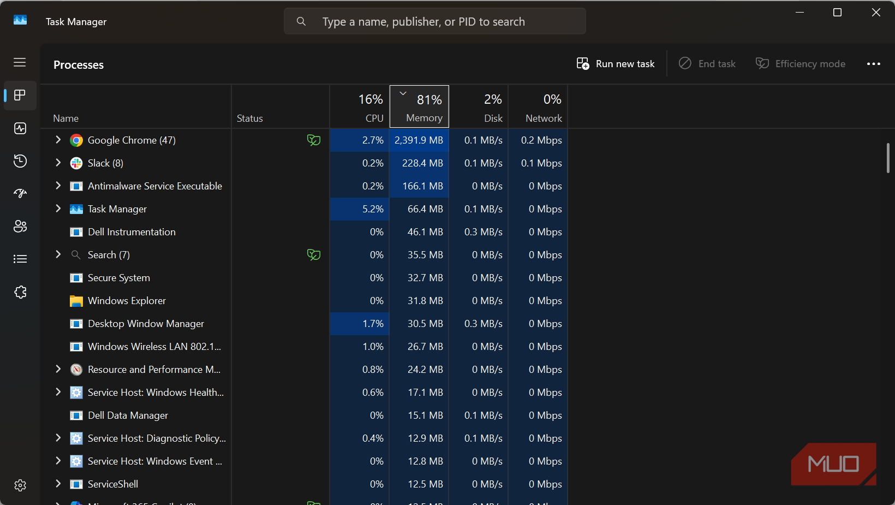This screenshot has width=895, height=505.
Task: Click the process search input field
Action: (x=435, y=21)
